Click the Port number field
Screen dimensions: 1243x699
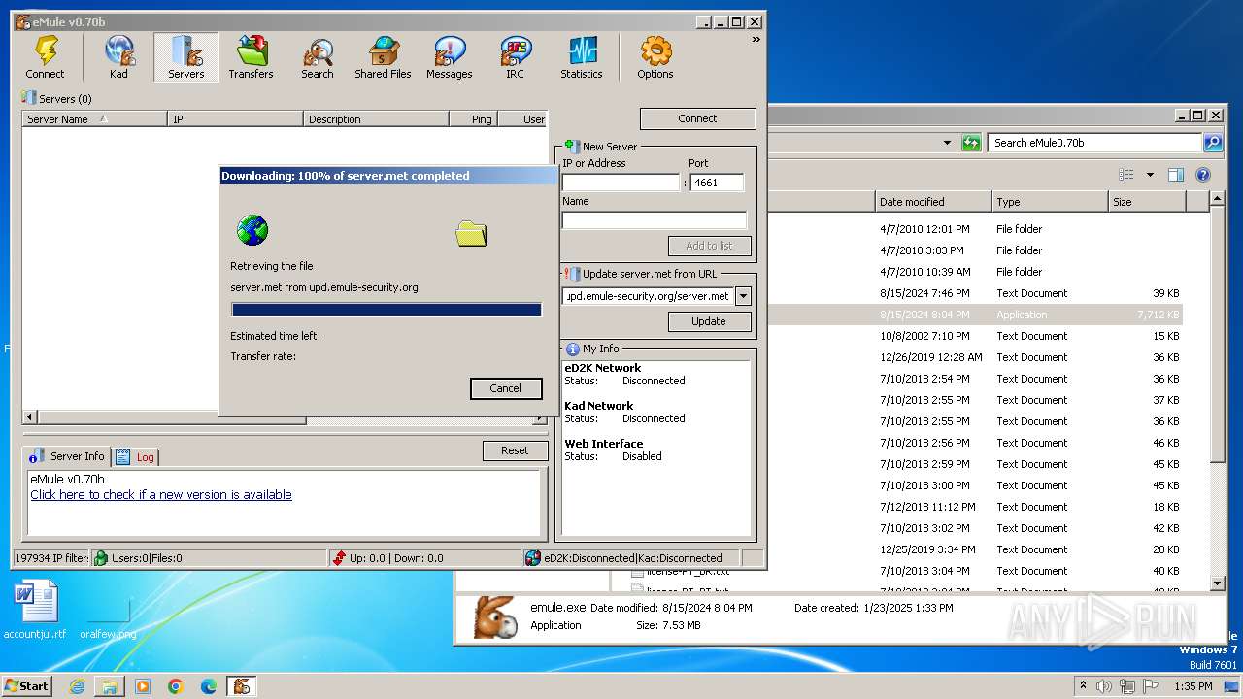click(717, 183)
